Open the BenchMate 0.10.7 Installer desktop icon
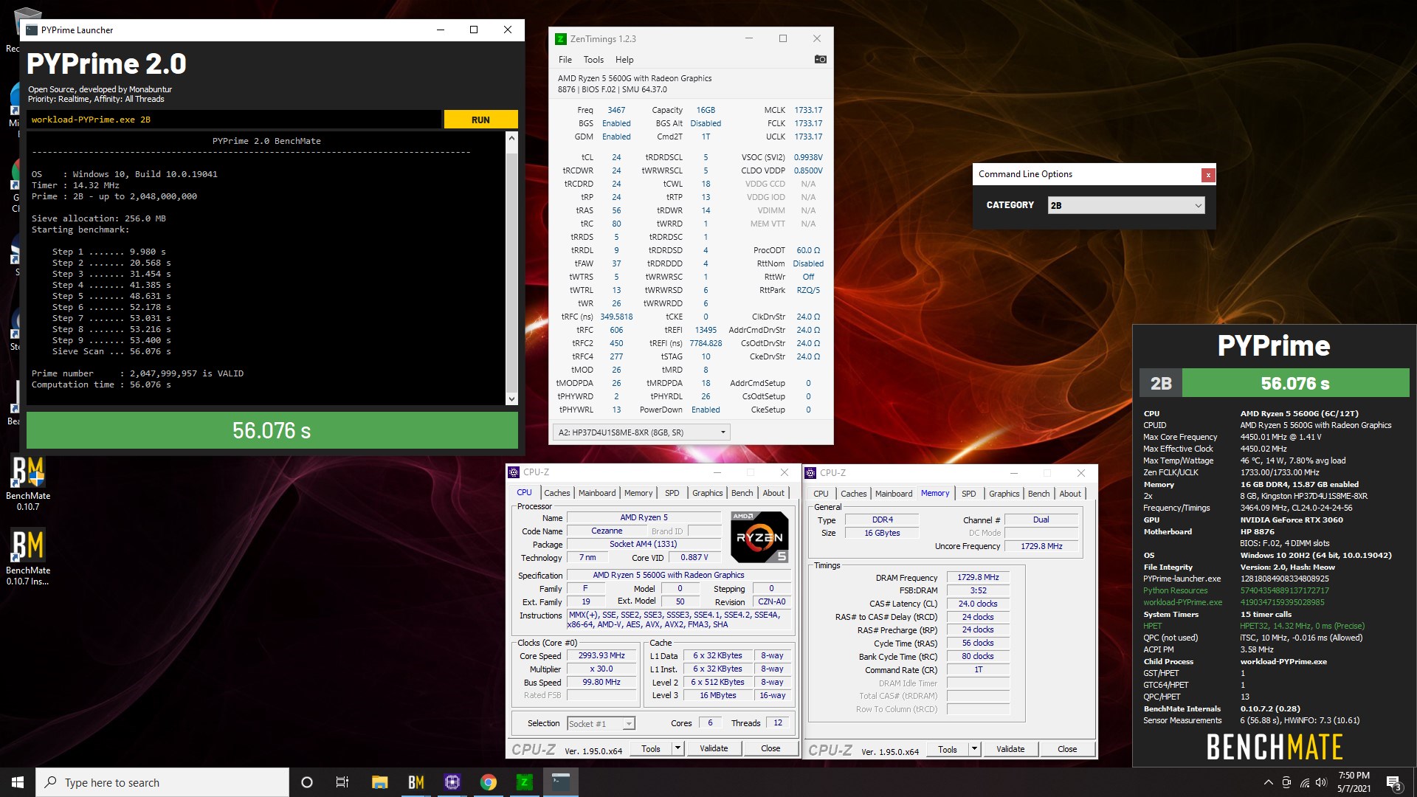 click(28, 557)
